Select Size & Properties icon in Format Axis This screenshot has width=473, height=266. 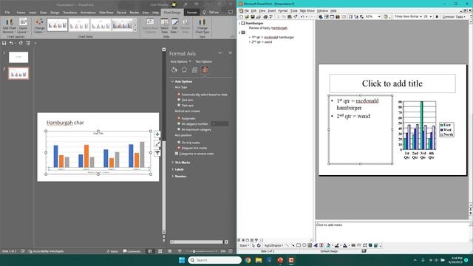click(x=194, y=70)
